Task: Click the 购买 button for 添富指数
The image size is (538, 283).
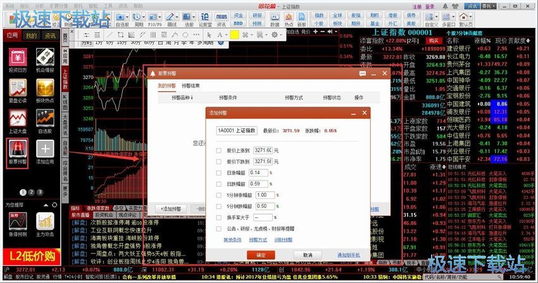Action: (x=434, y=41)
